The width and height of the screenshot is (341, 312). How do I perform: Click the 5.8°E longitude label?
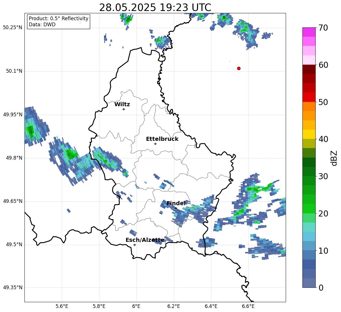tap(99, 306)
